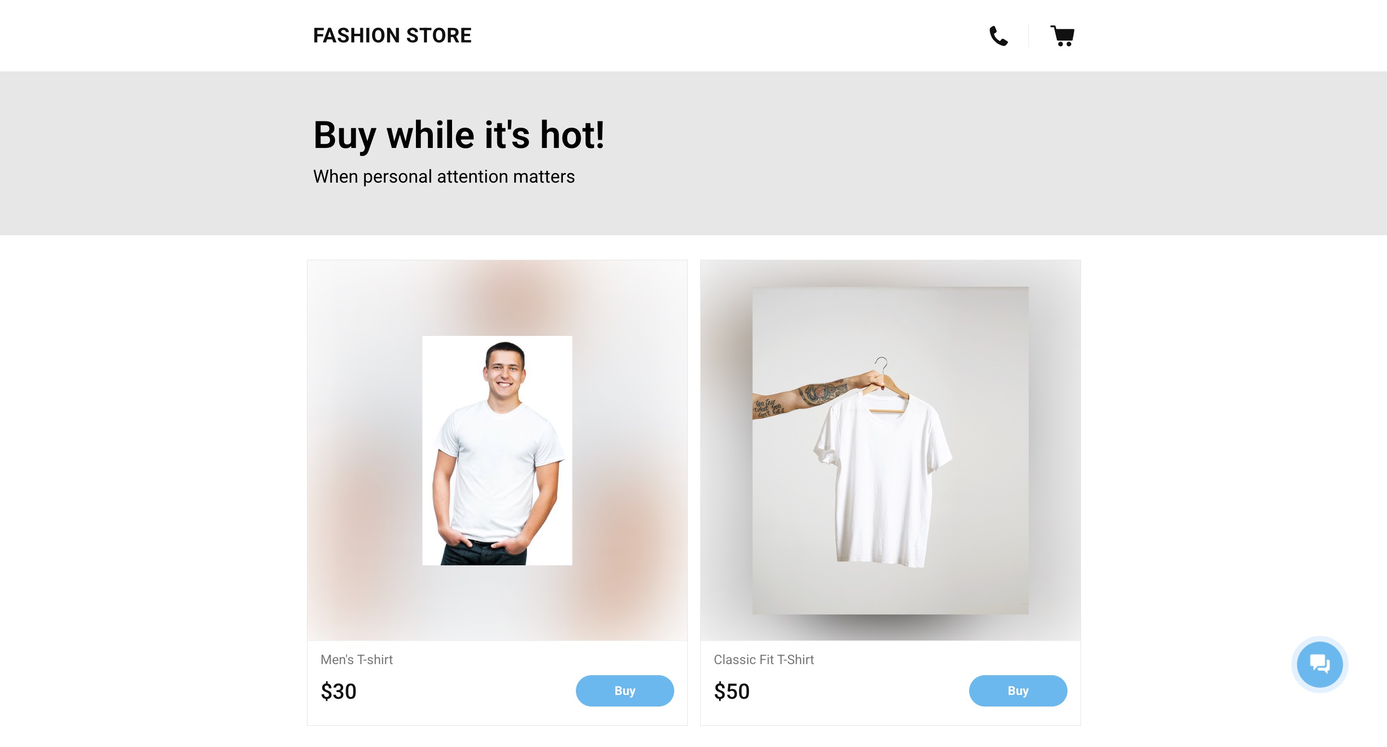1387x747 pixels.
Task: Click the FASHION STORE logo text
Action: (392, 36)
